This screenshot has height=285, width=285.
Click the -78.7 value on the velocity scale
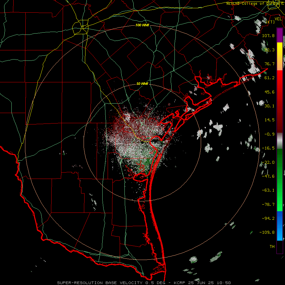(268, 205)
